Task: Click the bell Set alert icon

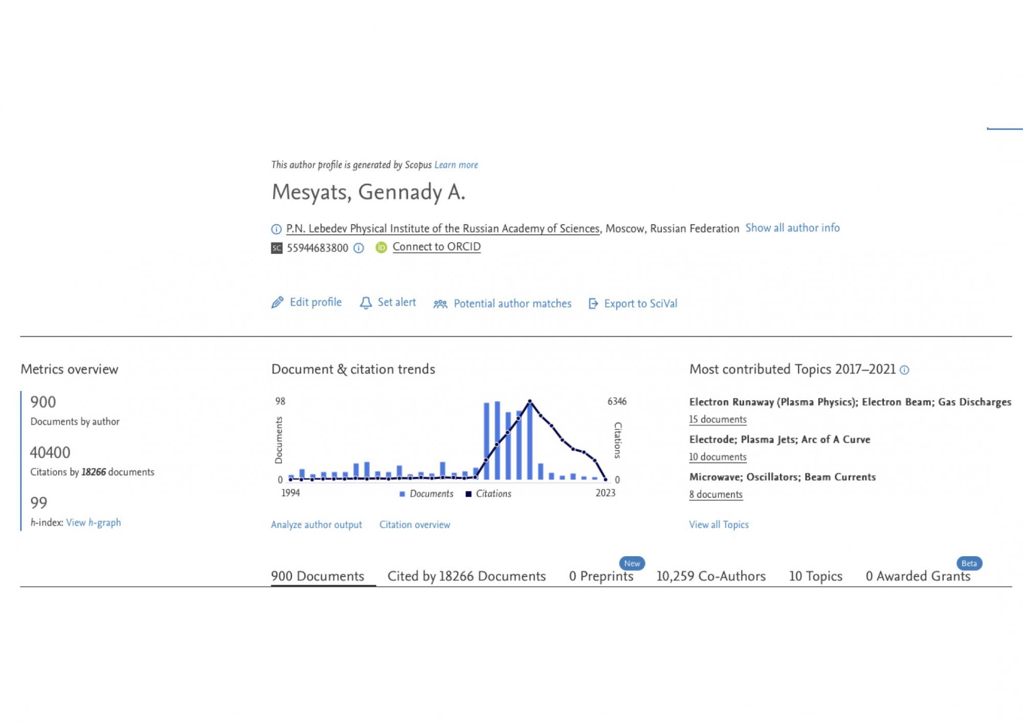Action: click(366, 303)
